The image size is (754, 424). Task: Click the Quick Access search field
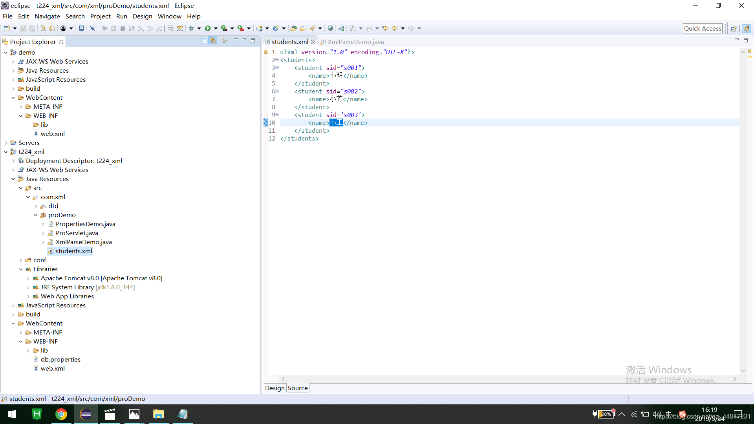[x=703, y=28]
